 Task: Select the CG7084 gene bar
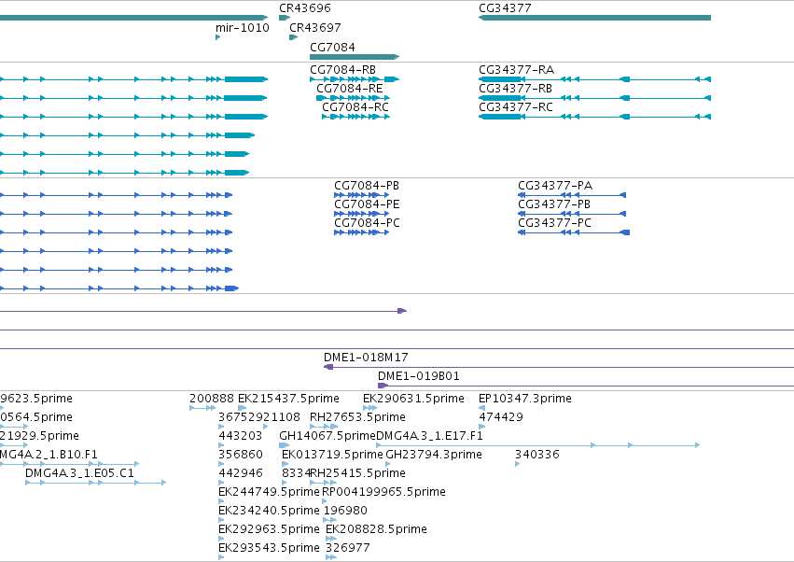point(355,57)
